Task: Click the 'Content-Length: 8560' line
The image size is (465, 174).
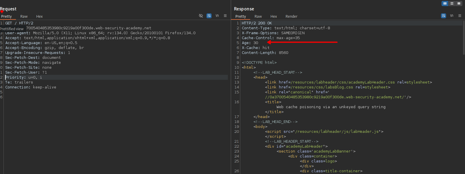Action: (265, 52)
